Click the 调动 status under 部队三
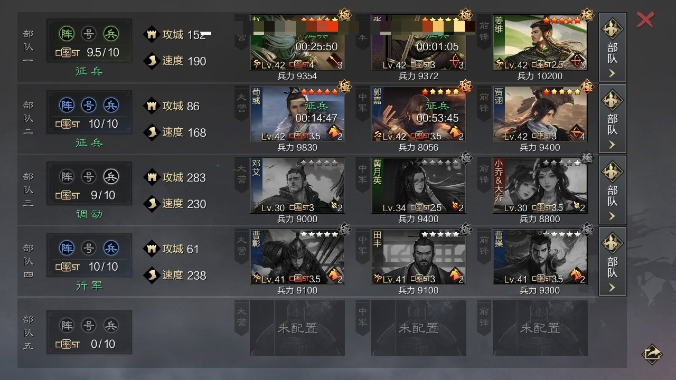The image size is (676, 380). (x=89, y=214)
